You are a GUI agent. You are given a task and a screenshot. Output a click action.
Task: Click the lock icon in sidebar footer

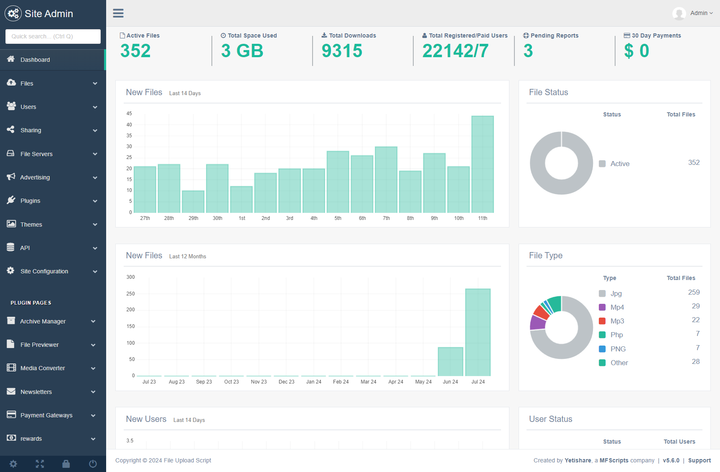click(x=66, y=464)
